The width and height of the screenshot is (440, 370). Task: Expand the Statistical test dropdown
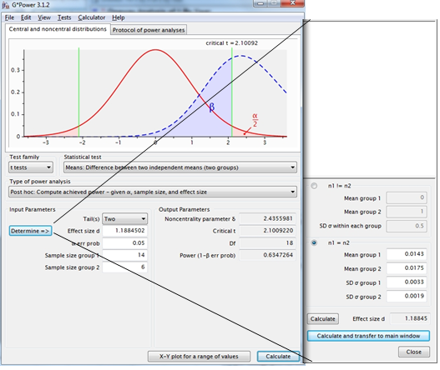pos(180,167)
